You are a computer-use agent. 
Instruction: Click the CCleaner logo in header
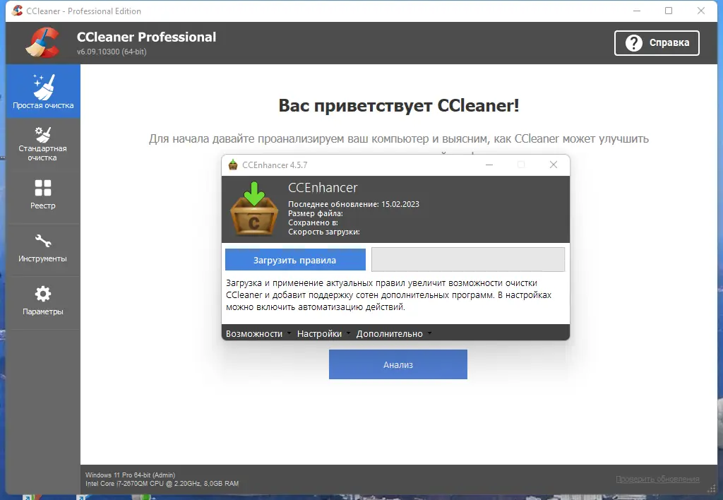[42, 43]
